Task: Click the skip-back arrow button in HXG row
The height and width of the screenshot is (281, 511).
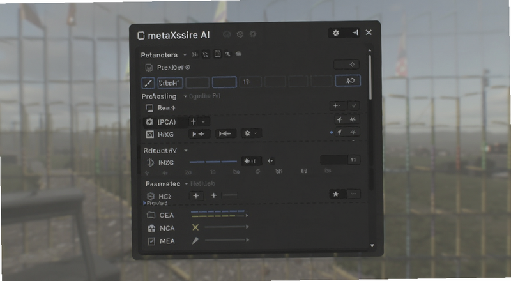Action: click(x=225, y=133)
